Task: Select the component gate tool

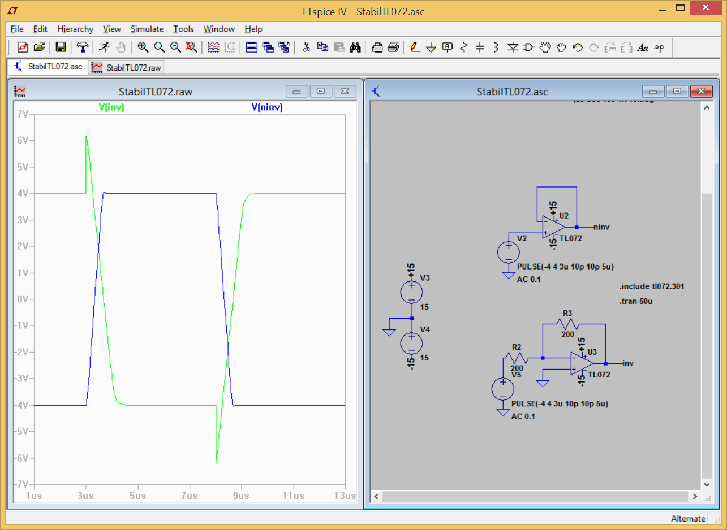Action: click(x=528, y=47)
